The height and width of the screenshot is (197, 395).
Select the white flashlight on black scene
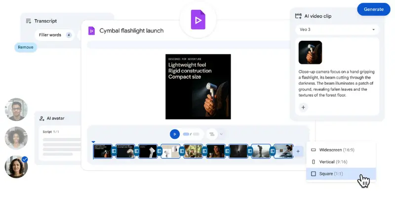[148, 151]
